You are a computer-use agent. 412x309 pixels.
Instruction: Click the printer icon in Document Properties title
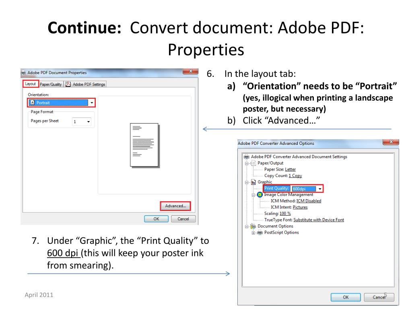pyautogui.click(x=23, y=73)
